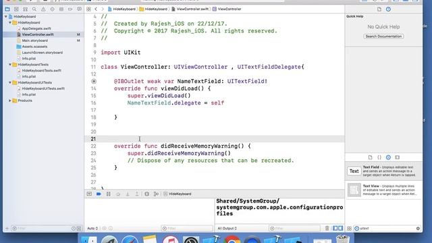Open the Auto variables scope dropdown
The image size is (432, 243).
[x=92, y=228]
